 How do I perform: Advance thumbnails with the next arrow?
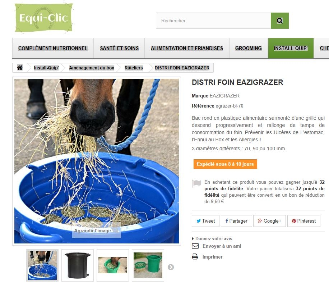point(171,267)
